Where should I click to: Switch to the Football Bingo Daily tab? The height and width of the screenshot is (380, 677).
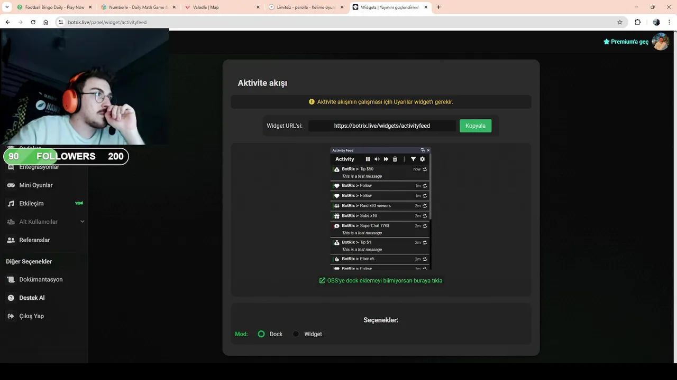click(x=54, y=7)
